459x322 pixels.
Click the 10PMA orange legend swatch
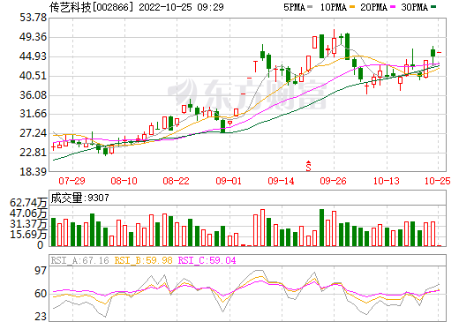pyautogui.click(x=352, y=7)
